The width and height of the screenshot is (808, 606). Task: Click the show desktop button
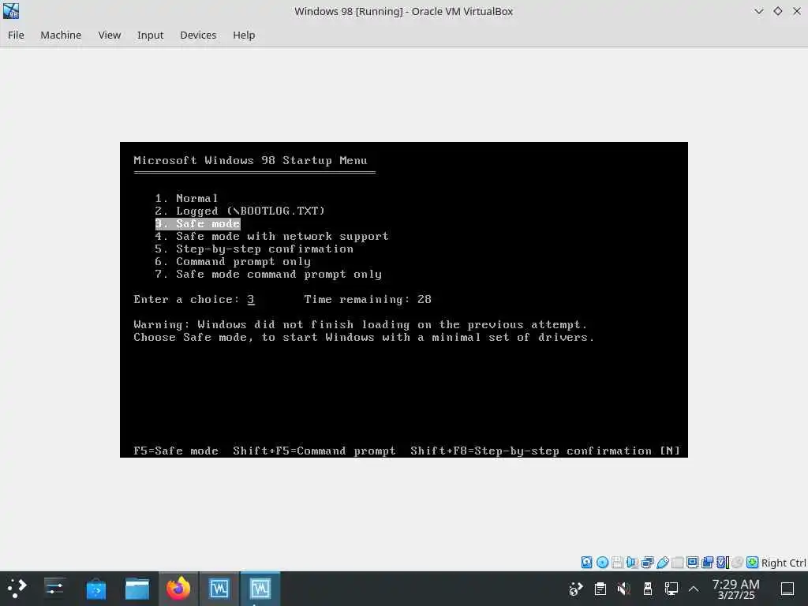click(x=787, y=589)
